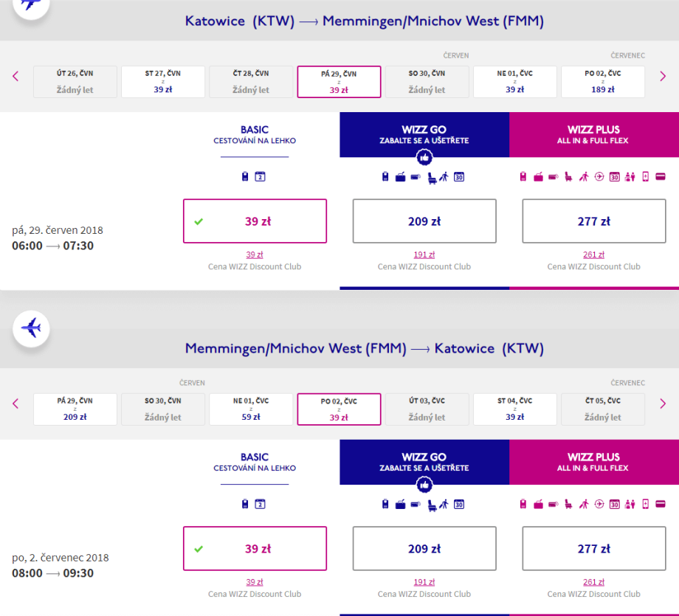Open the 191 zł Discount Club price for the 06:00 flight

(x=424, y=255)
